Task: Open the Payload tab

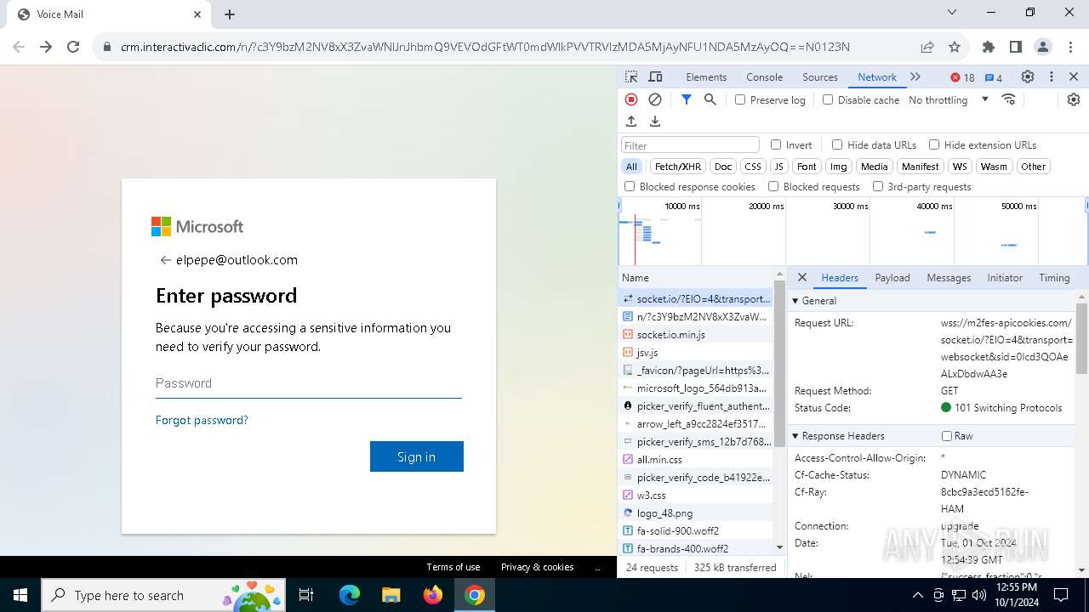Action: pyautogui.click(x=892, y=277)
